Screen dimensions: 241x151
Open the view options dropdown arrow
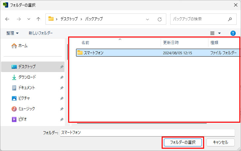[220, 33]
